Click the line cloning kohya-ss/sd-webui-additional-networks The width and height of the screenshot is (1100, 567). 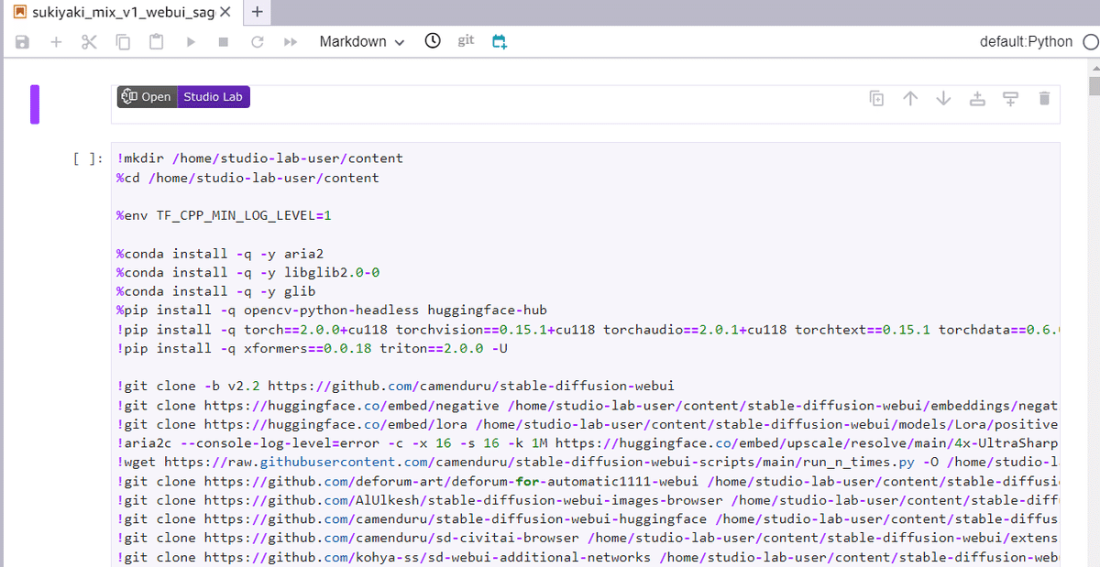[588, 557]
